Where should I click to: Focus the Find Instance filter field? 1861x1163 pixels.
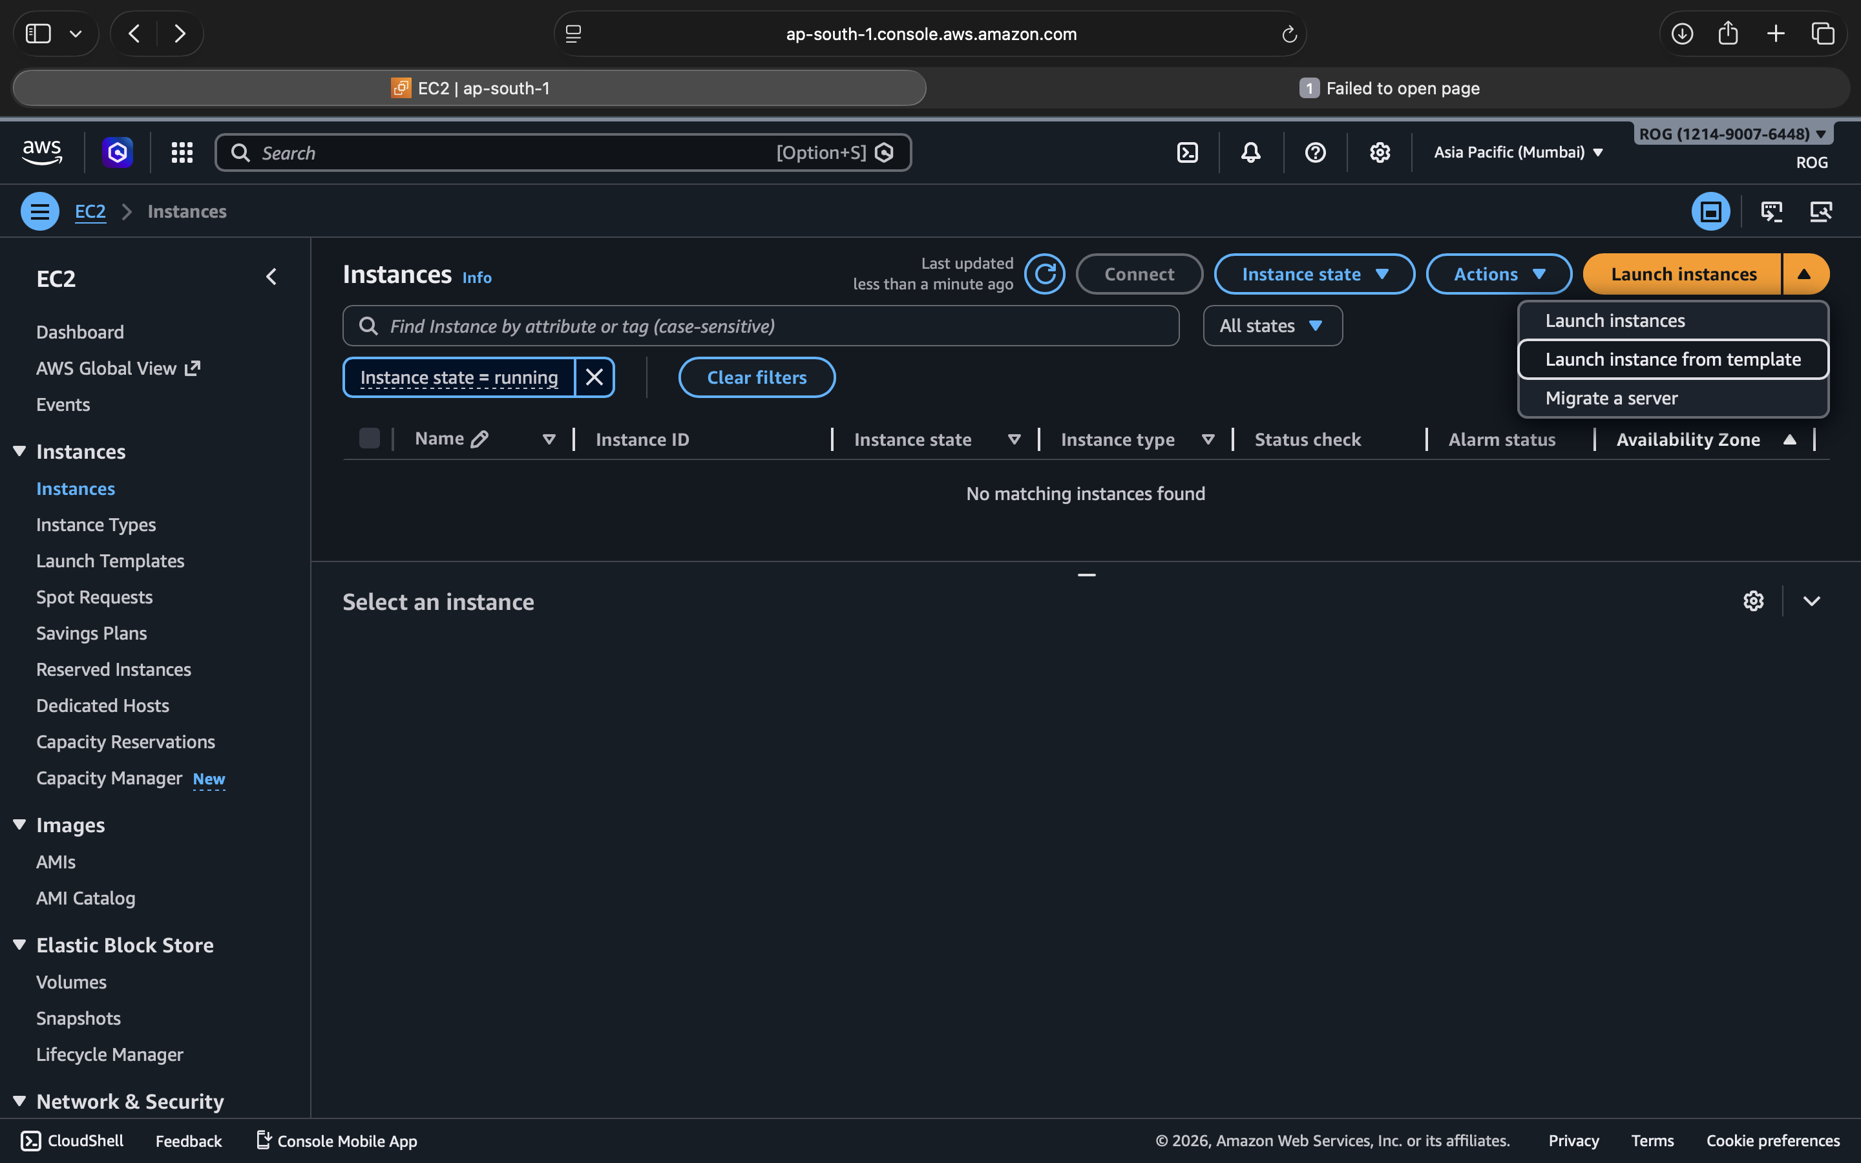tap(769, 326)
